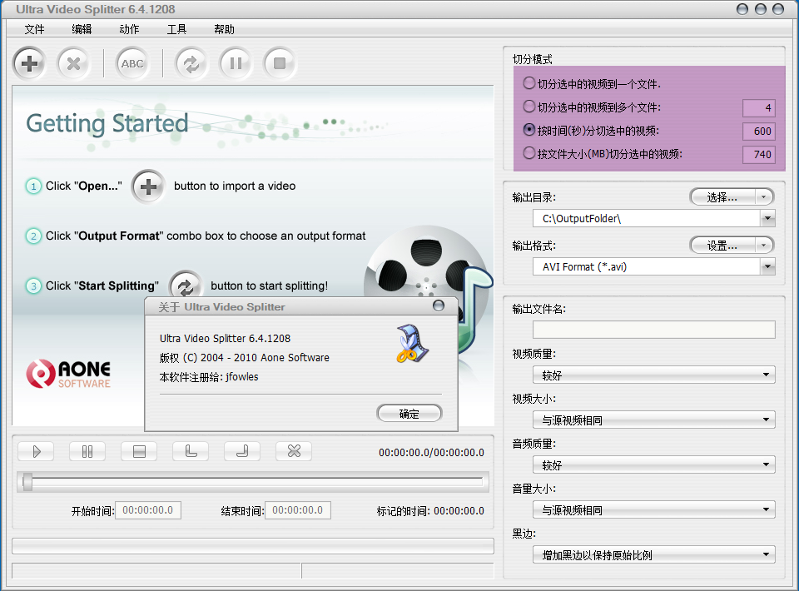799x591 pixels.
Task: Mark the end point in the player
Action: 242,451
